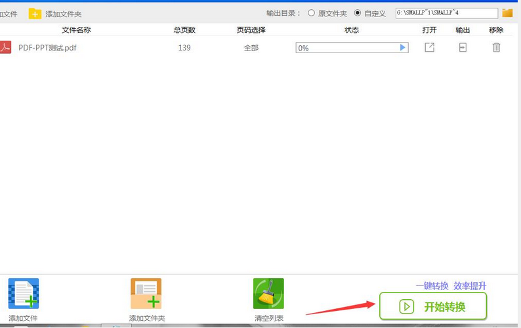The height and width of the screenshot is (328, 521).
Task: Select the 自定义 radio button
Action: (357, 13)
